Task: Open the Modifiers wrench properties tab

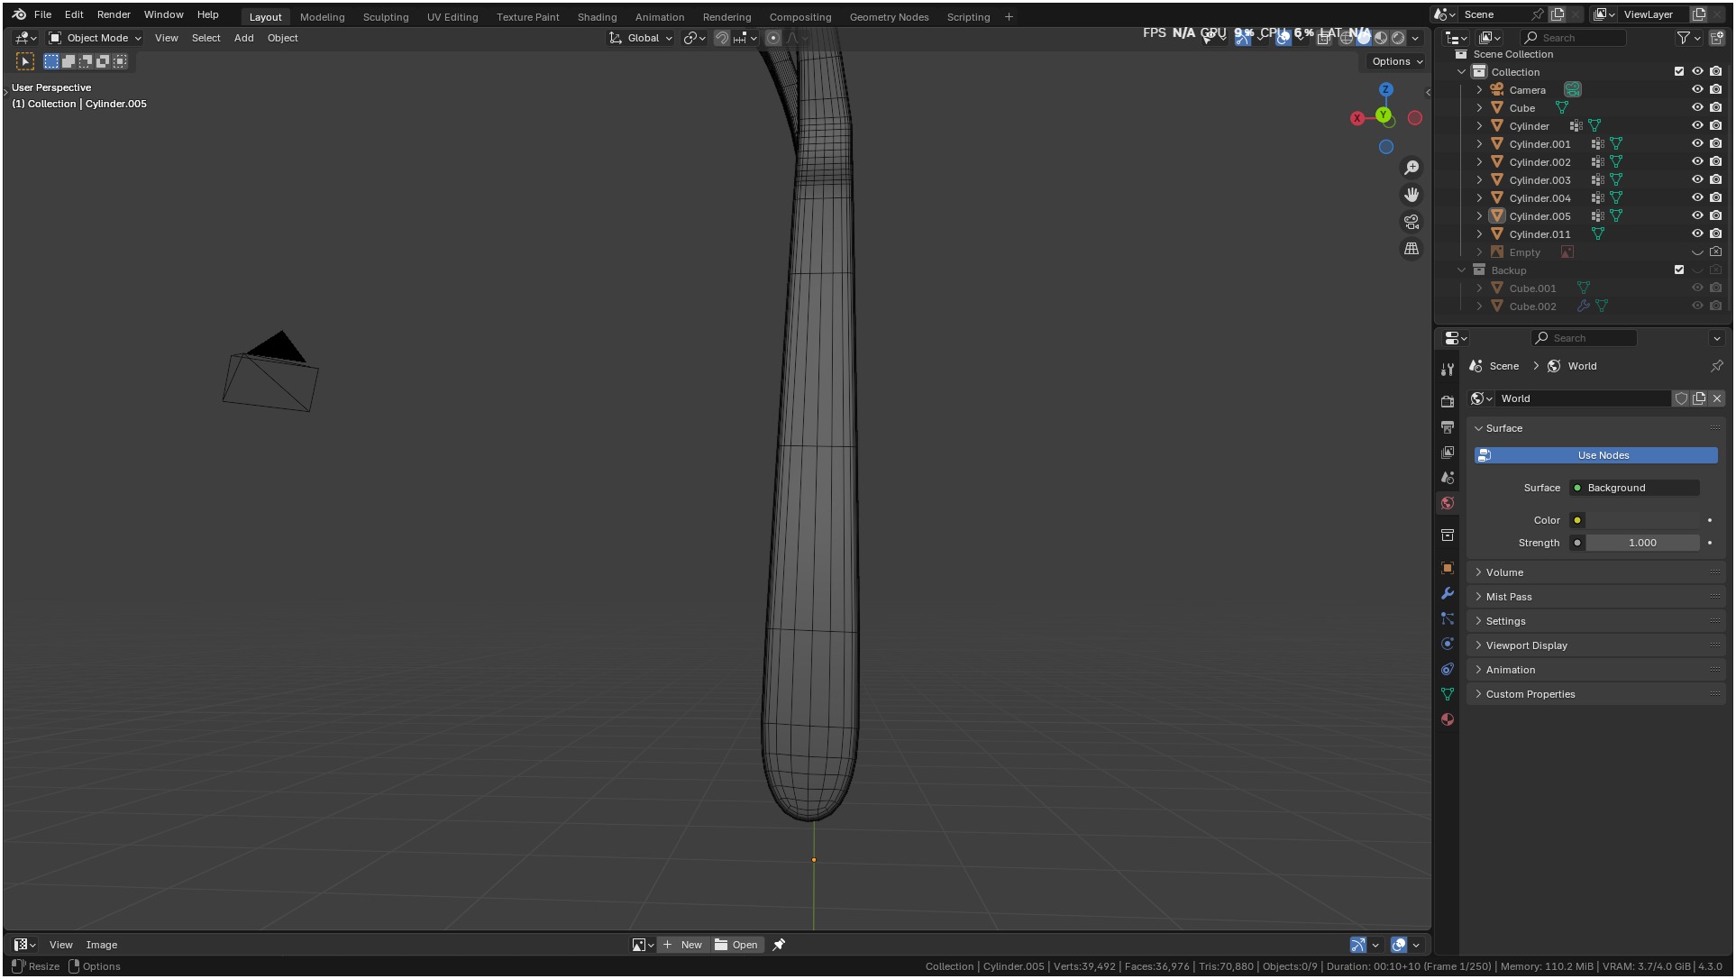Action: click(1448, 594)
